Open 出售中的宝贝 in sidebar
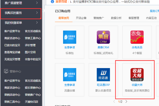159x106 pixels. 33,59
